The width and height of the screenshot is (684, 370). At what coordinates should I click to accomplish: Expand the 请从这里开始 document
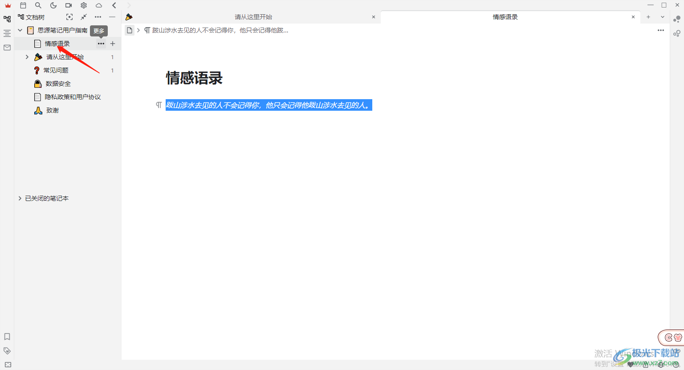27,57
